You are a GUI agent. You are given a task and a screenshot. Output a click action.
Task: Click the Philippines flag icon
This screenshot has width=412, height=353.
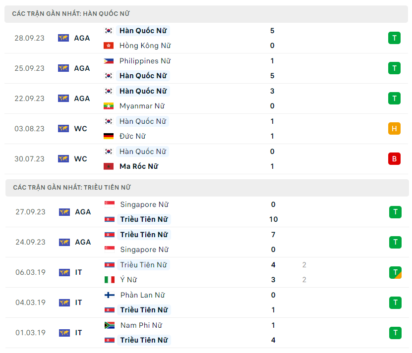tap(109, 61)
